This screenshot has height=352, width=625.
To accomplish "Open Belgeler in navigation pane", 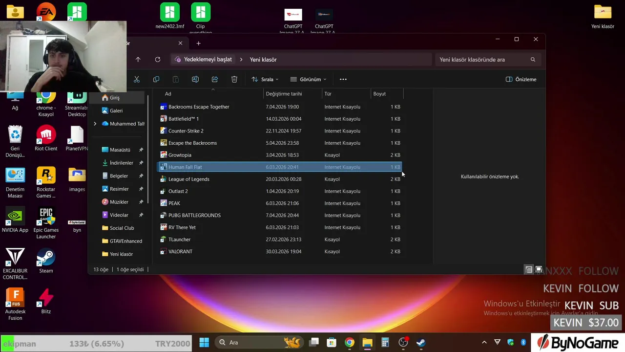I will point(119,176).
